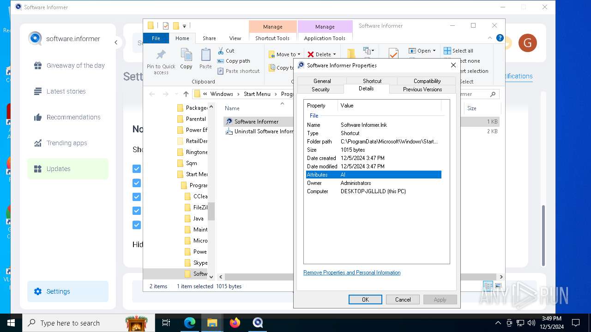Open Firefox from taskbar

click(235, 323)
